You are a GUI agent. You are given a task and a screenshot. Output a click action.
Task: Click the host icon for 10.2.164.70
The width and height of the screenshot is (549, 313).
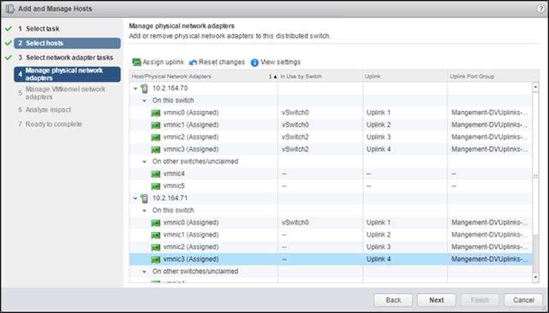click(144, 88)
